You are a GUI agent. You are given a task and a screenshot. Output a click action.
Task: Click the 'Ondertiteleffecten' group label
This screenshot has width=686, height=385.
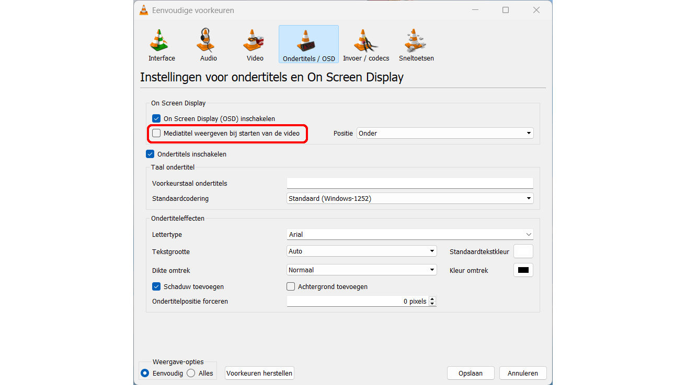(x=178, y=218)
